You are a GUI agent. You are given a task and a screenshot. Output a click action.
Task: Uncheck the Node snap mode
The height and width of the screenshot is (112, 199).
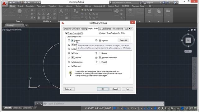pyautogui.click(x=72, y=53)
